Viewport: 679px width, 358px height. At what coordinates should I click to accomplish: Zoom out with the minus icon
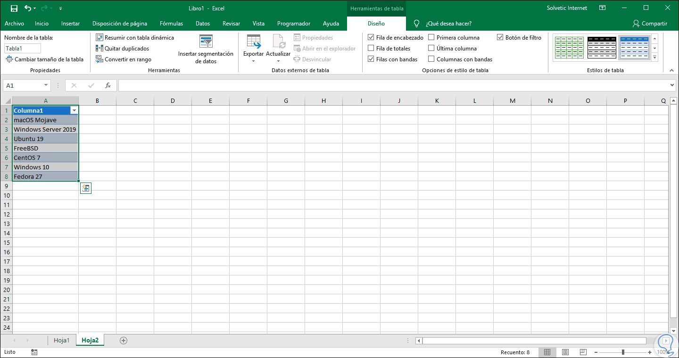pos(596,352)
